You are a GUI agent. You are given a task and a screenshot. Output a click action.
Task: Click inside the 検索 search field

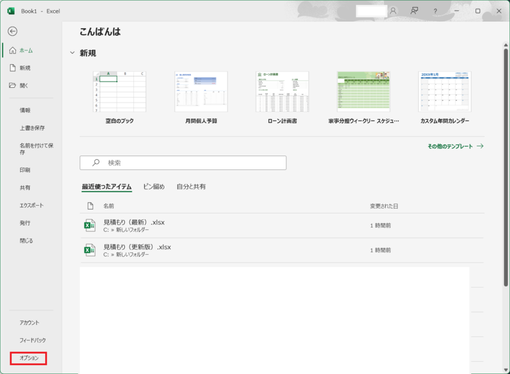185,162
